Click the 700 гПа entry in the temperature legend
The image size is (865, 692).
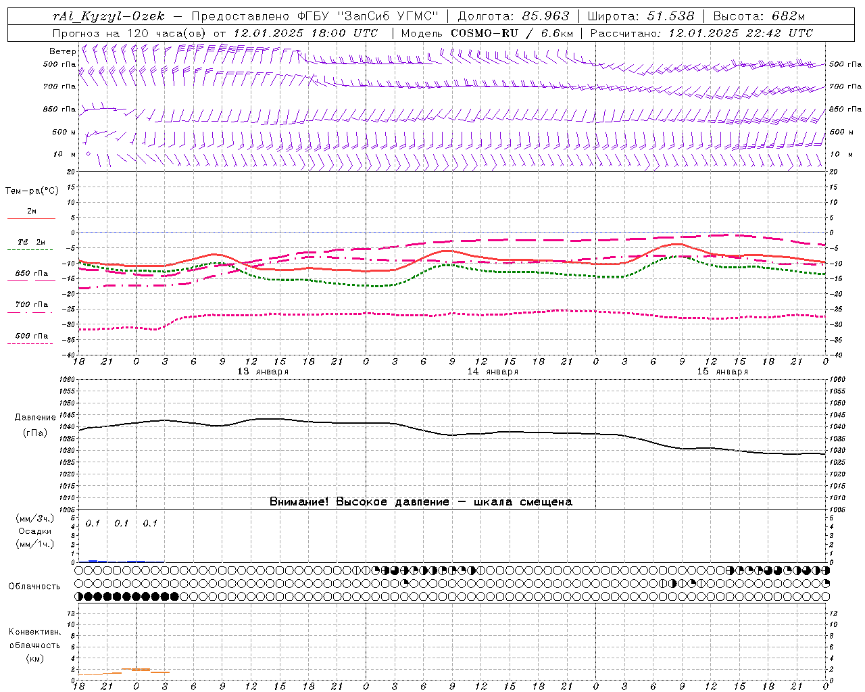click(32, 304)
